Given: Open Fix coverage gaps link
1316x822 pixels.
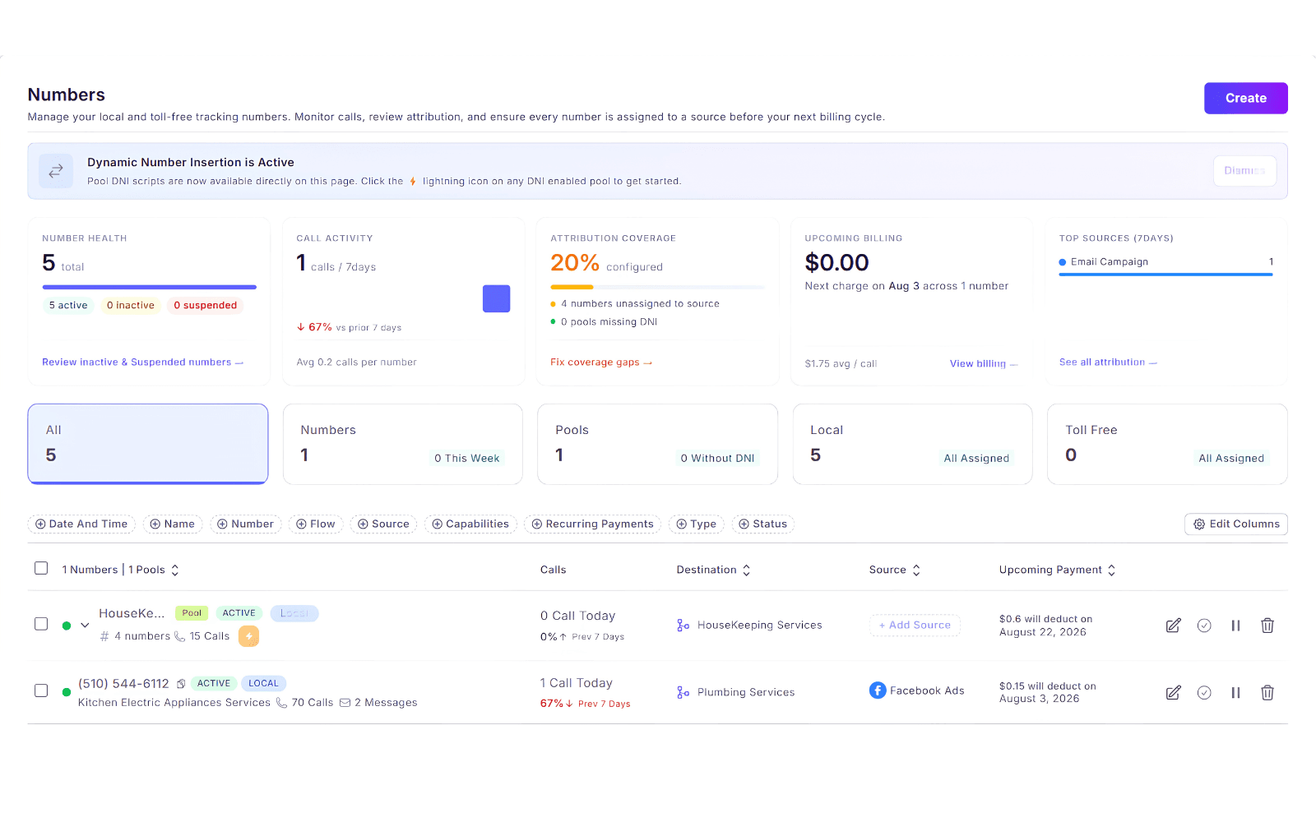Looking at the screenshot, I should pos(601,363).
